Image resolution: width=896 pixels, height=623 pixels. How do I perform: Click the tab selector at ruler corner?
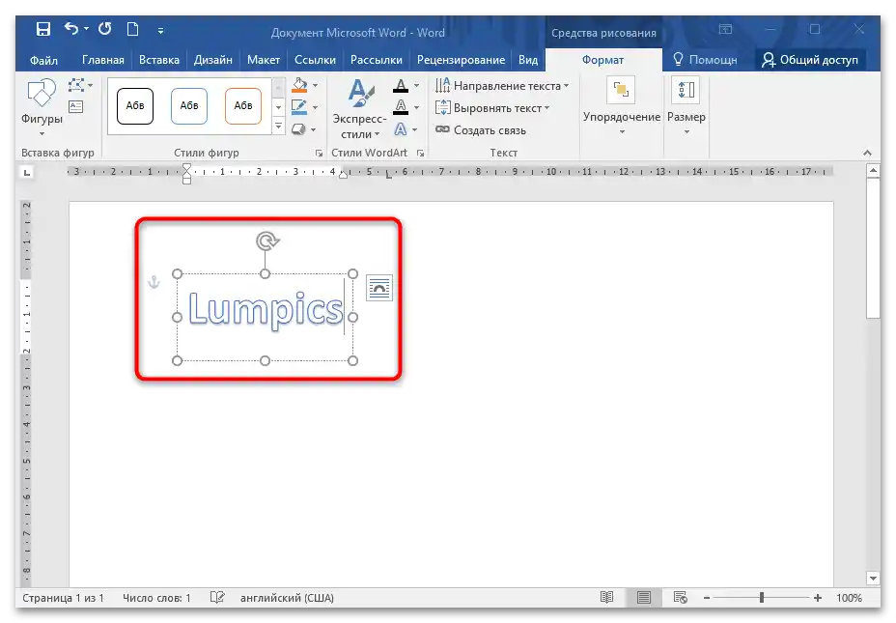[x=27, y=172]
